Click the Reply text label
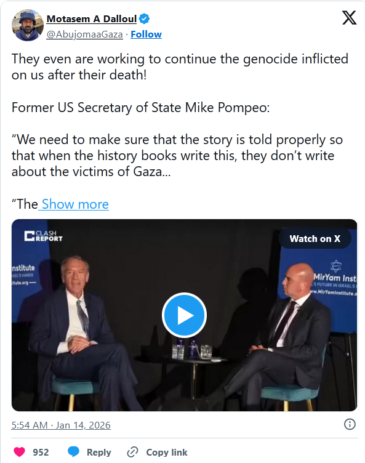This screenshot has width=365, height=463. coord(99,452)
